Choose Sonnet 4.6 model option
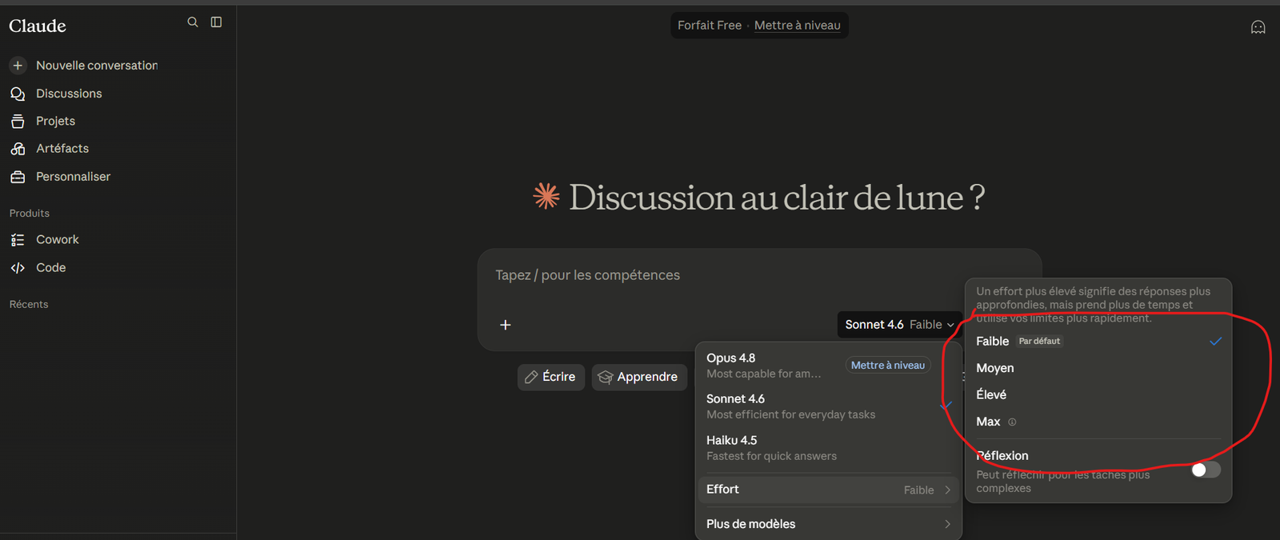Viewport: 1280px width, 540px height. pyautogui.click(x=829, y=406)
